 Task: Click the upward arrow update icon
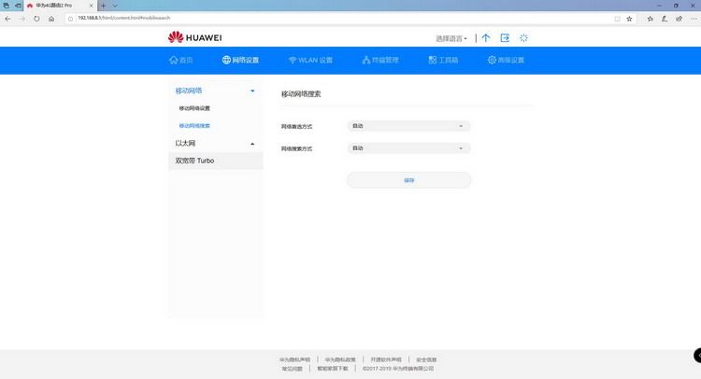click(486, 38)
